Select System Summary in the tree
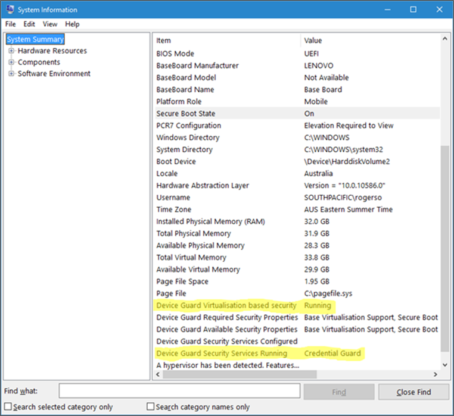Screen dimensions: 454x416 pos(35,39)
